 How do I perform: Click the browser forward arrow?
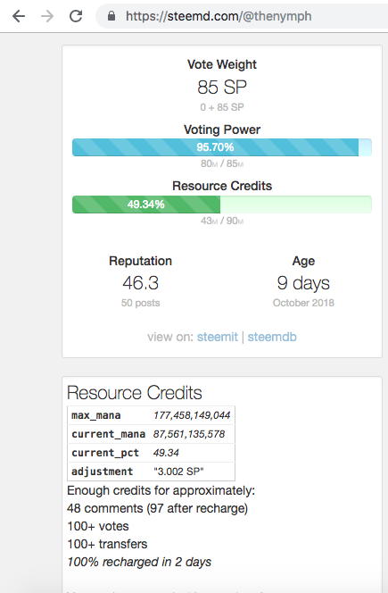tap(47, 16)
